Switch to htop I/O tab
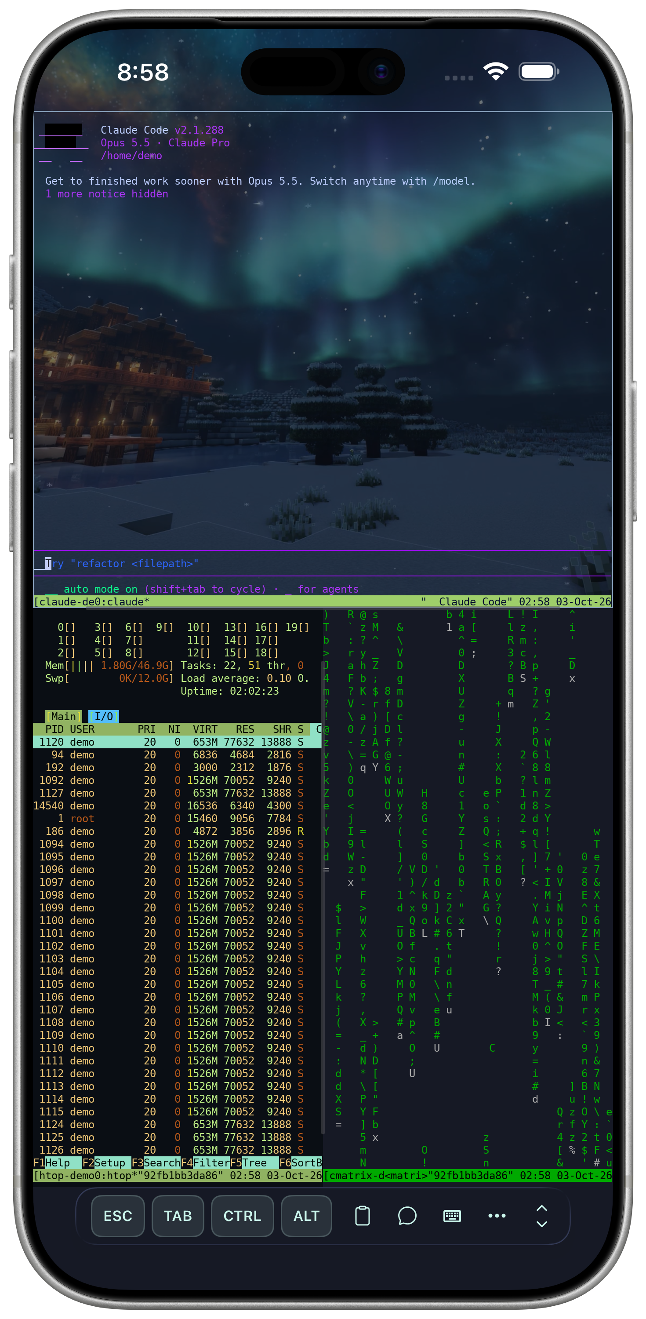Screen dimensions: 646x1319 point(103,716)
